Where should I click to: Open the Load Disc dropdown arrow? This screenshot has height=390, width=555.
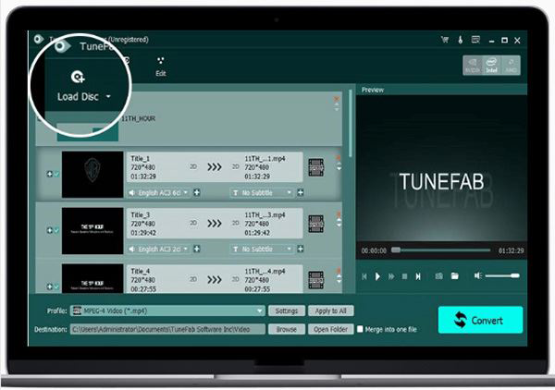[108, 96]
